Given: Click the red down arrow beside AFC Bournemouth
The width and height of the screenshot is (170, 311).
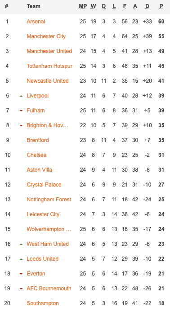Looking at the screenshot, I should pos(21,289).
